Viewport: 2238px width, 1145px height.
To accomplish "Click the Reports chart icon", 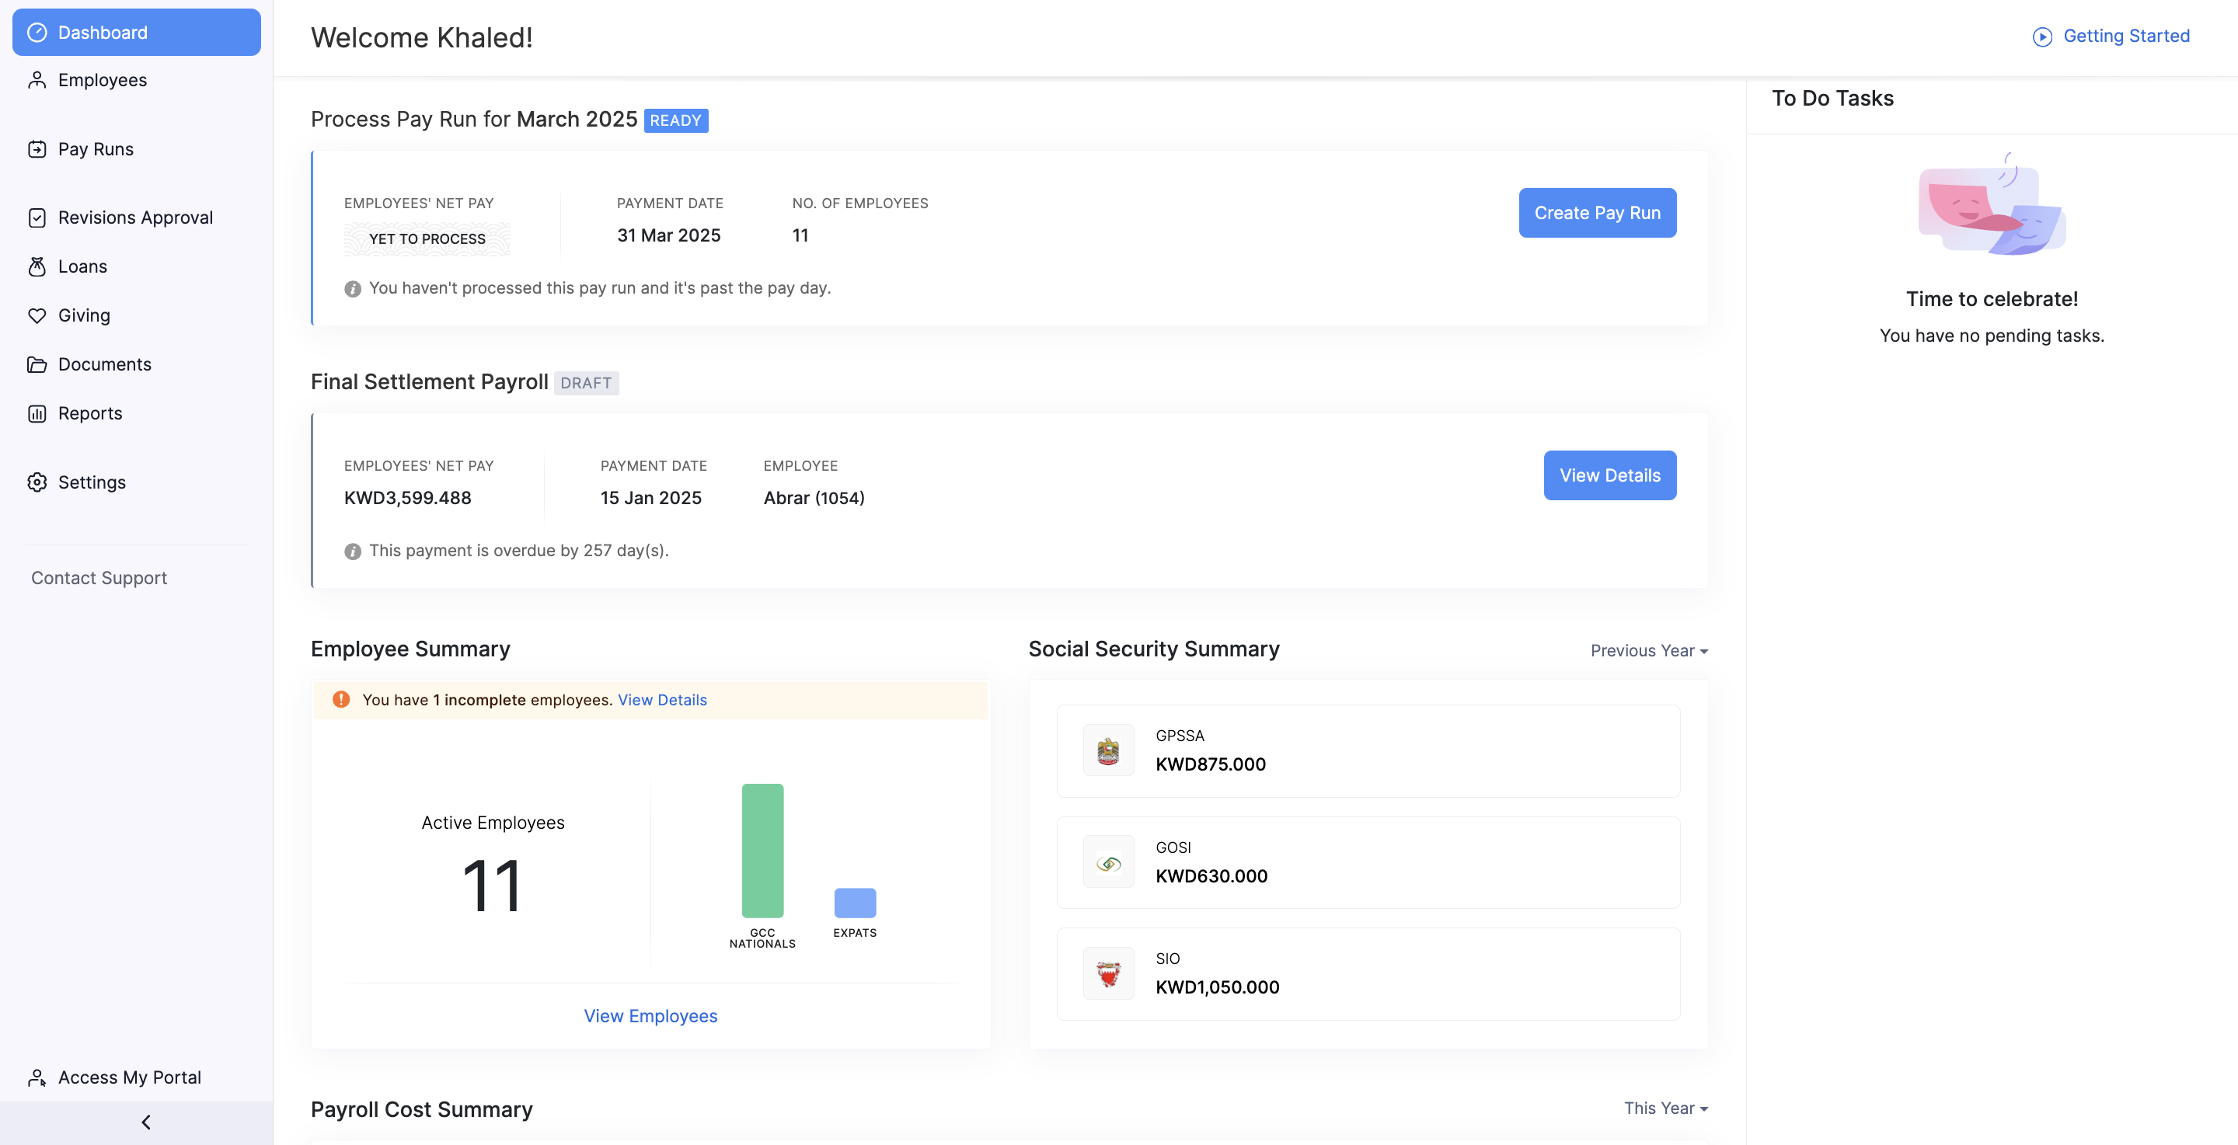I will coord(37,413).
